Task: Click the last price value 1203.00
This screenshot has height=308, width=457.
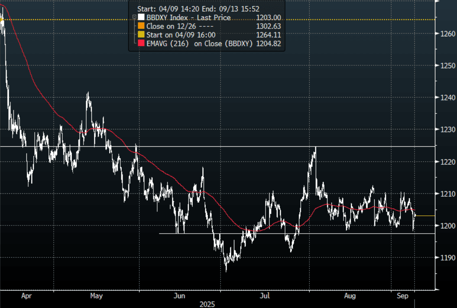Action: coord(269,17)
